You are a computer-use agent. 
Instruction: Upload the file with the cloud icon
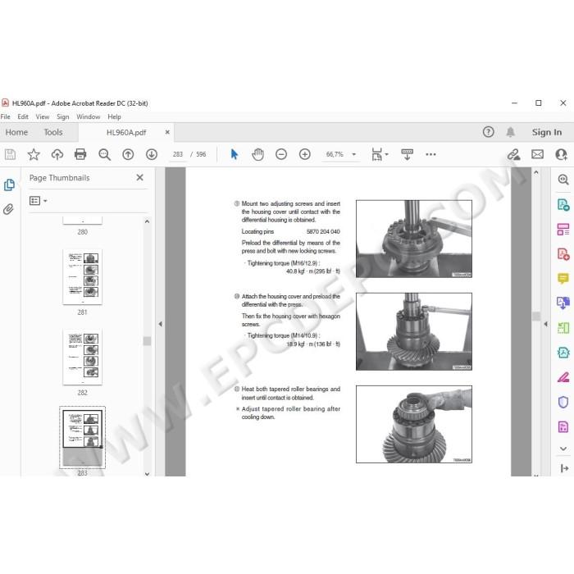pos(57,154)
